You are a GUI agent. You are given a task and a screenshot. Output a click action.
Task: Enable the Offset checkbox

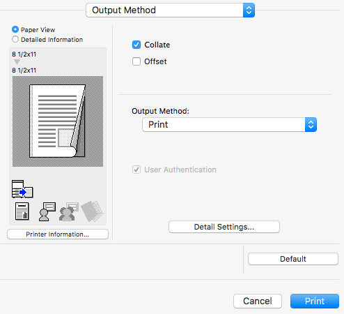tap(136, 61)
